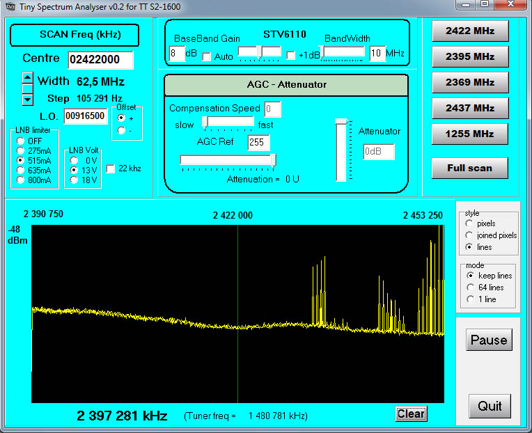Enable Auto baseband gain checkbox
The image size is (532, 433).
point(206,56)
